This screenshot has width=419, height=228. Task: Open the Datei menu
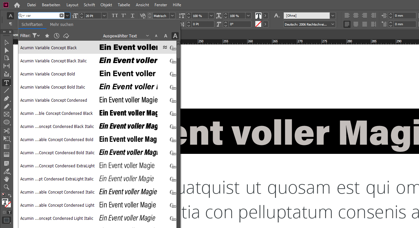point(32,5)
